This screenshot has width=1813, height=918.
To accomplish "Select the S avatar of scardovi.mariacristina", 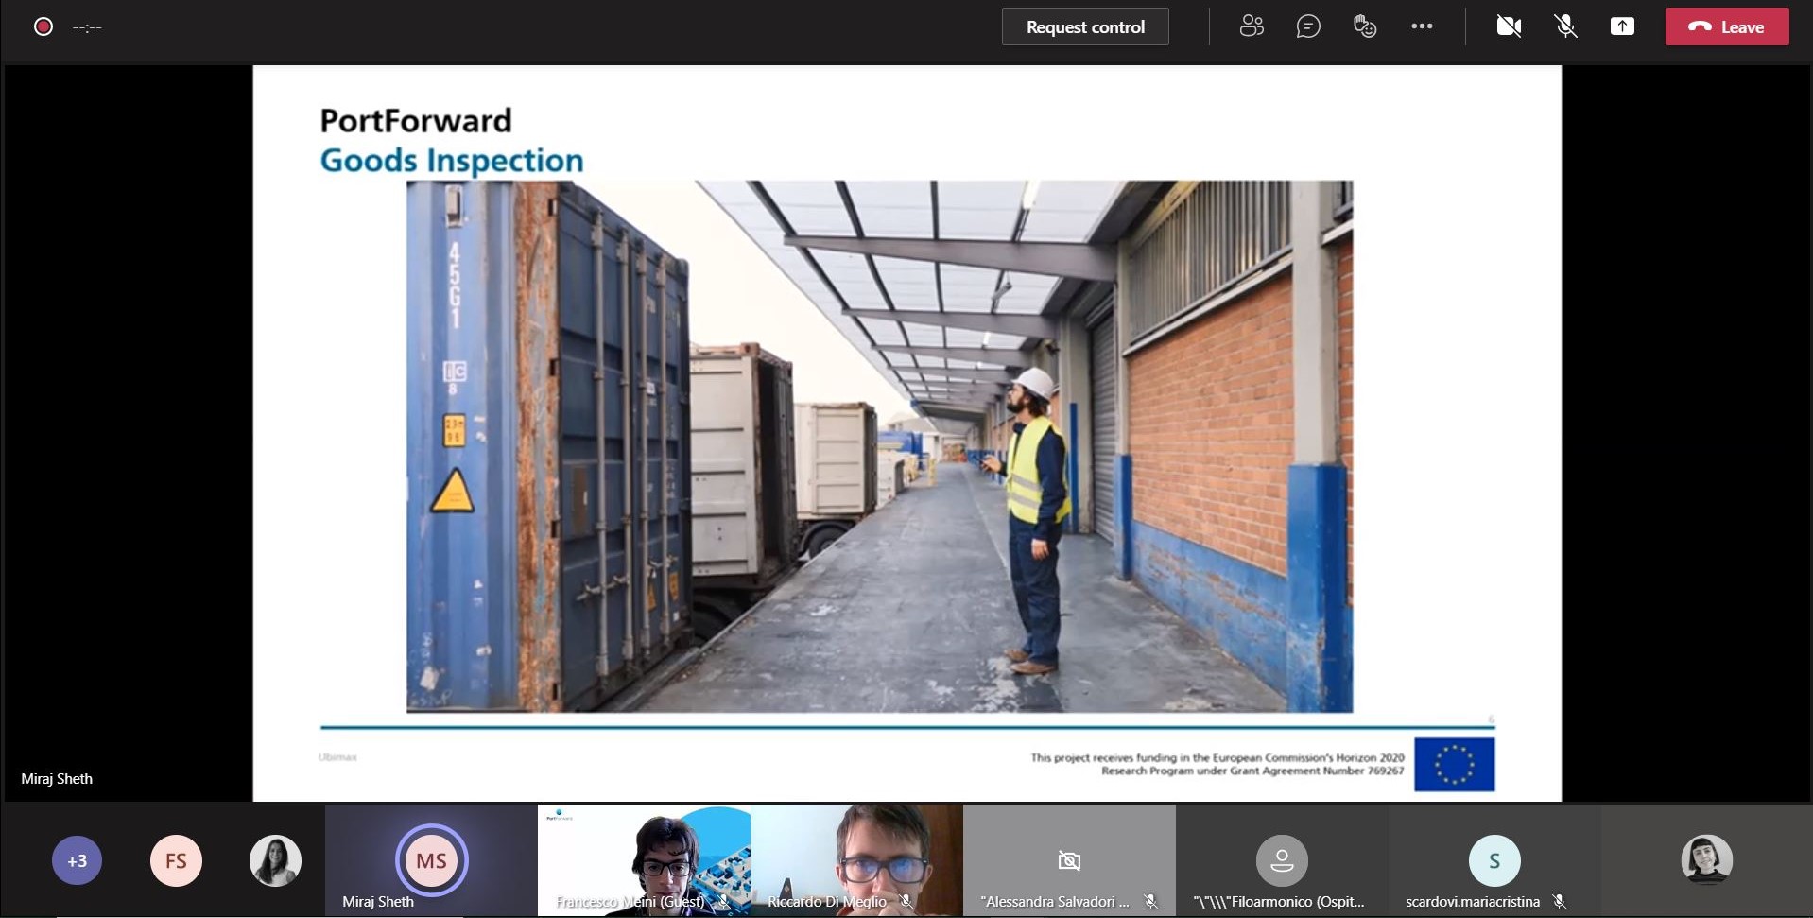I will (1494, 860).
